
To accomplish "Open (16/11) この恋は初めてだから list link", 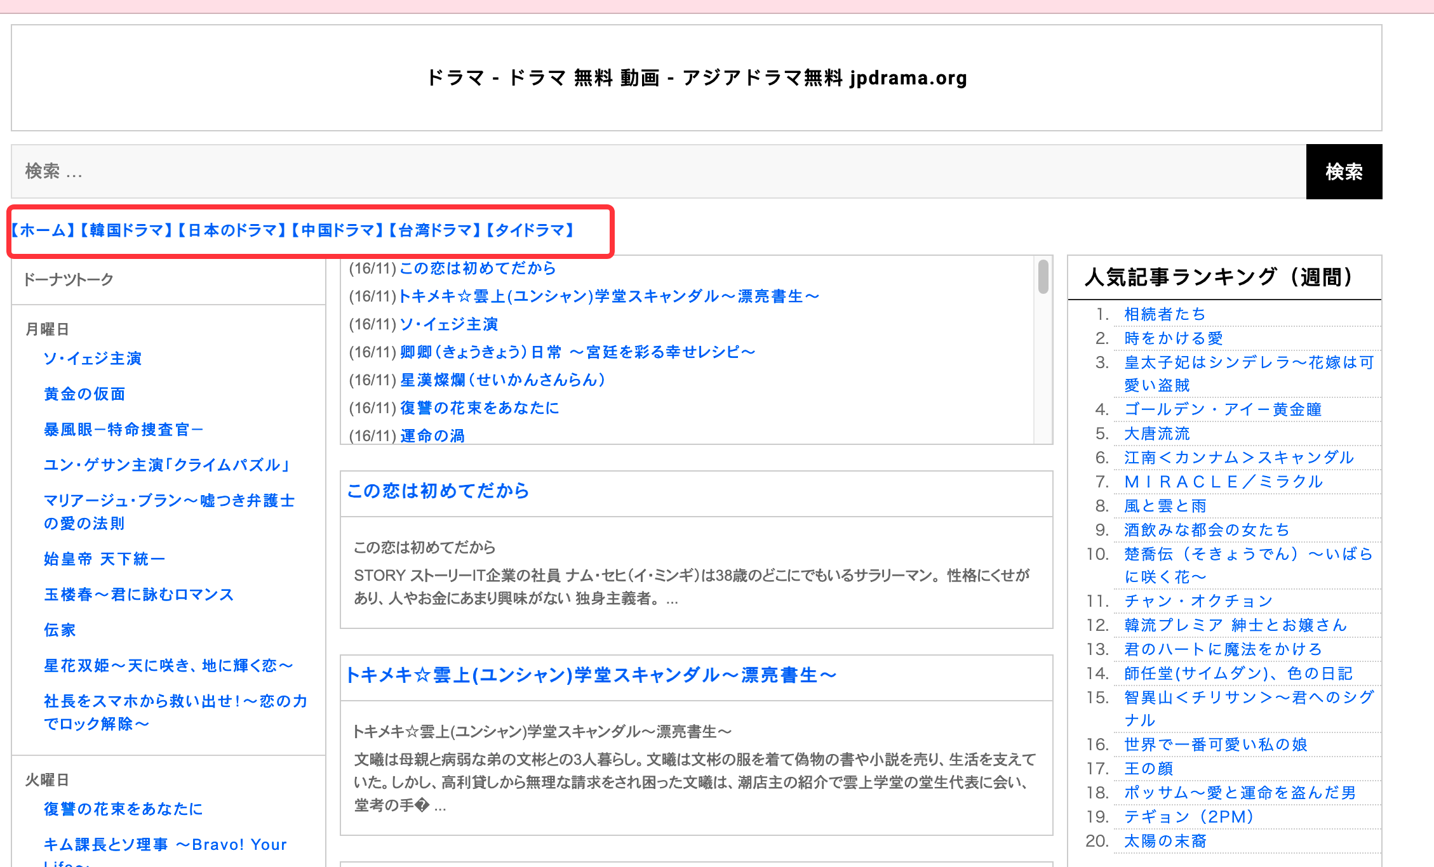I will [x=478, y=268].
